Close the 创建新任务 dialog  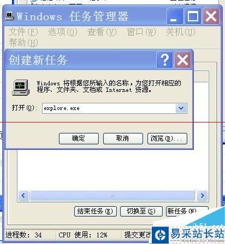[182, 60]
